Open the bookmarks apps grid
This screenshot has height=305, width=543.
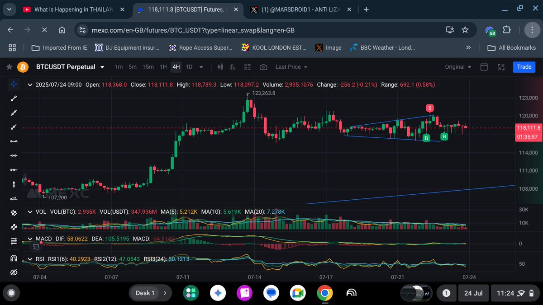12,47
